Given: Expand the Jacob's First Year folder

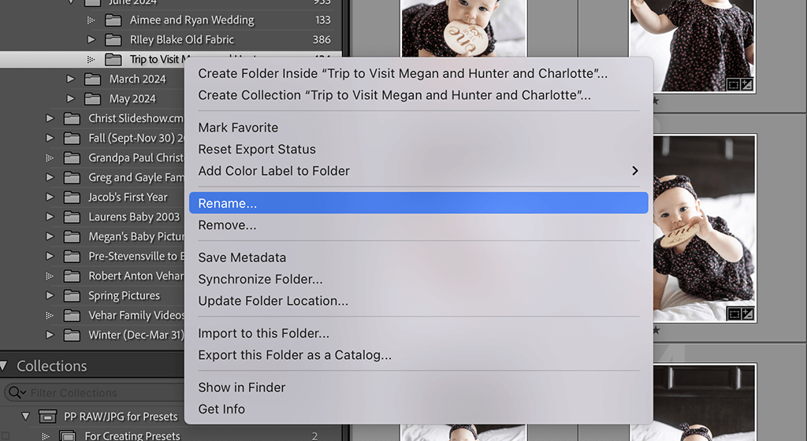Looking at the screenshot, I should coord(50,197).
